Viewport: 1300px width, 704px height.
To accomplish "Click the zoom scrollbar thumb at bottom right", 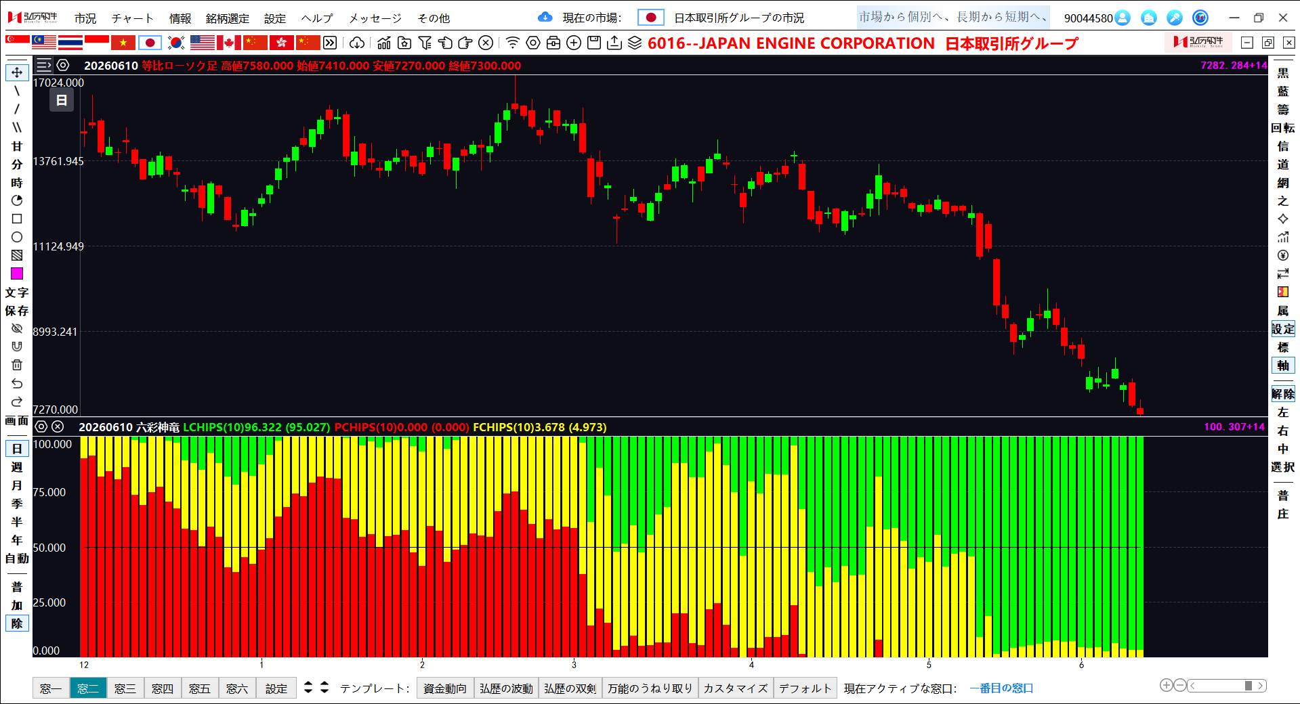I will 1249,686.
